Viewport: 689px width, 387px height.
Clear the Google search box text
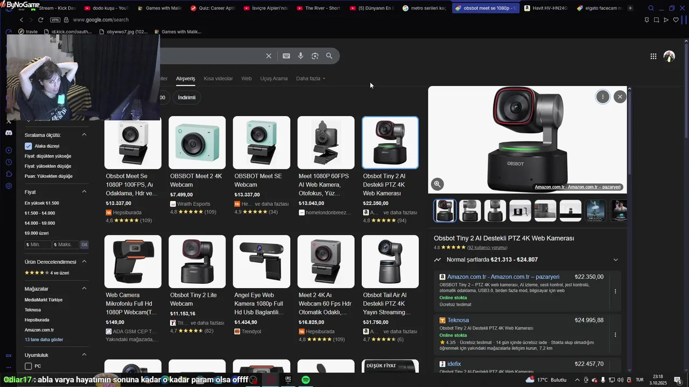point(269,56)
